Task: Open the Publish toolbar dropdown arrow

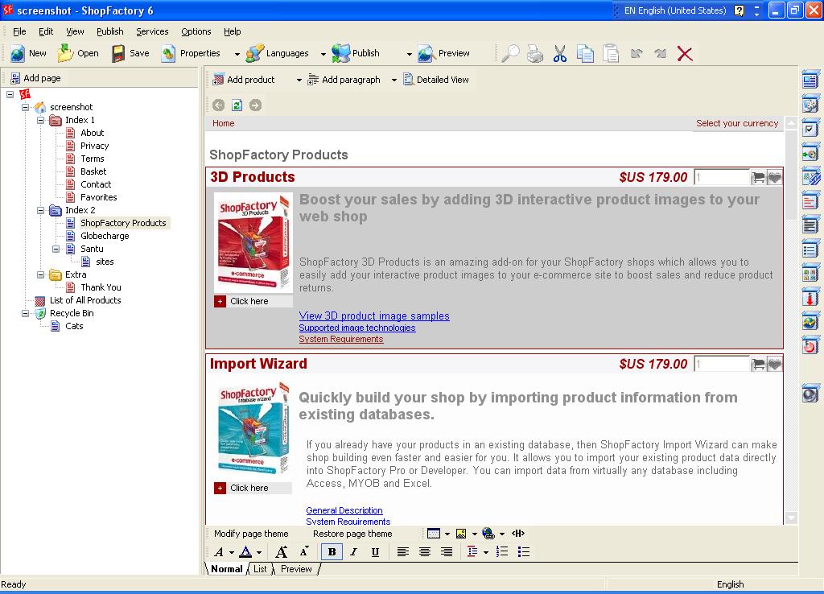Action: (409, 54)
